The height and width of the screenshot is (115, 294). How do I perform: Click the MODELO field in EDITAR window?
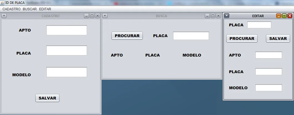point(269,88)
